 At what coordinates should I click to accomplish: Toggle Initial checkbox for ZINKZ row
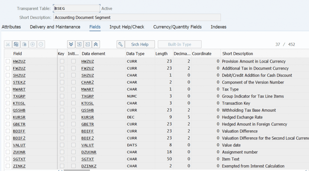click(x=74, y=166)
